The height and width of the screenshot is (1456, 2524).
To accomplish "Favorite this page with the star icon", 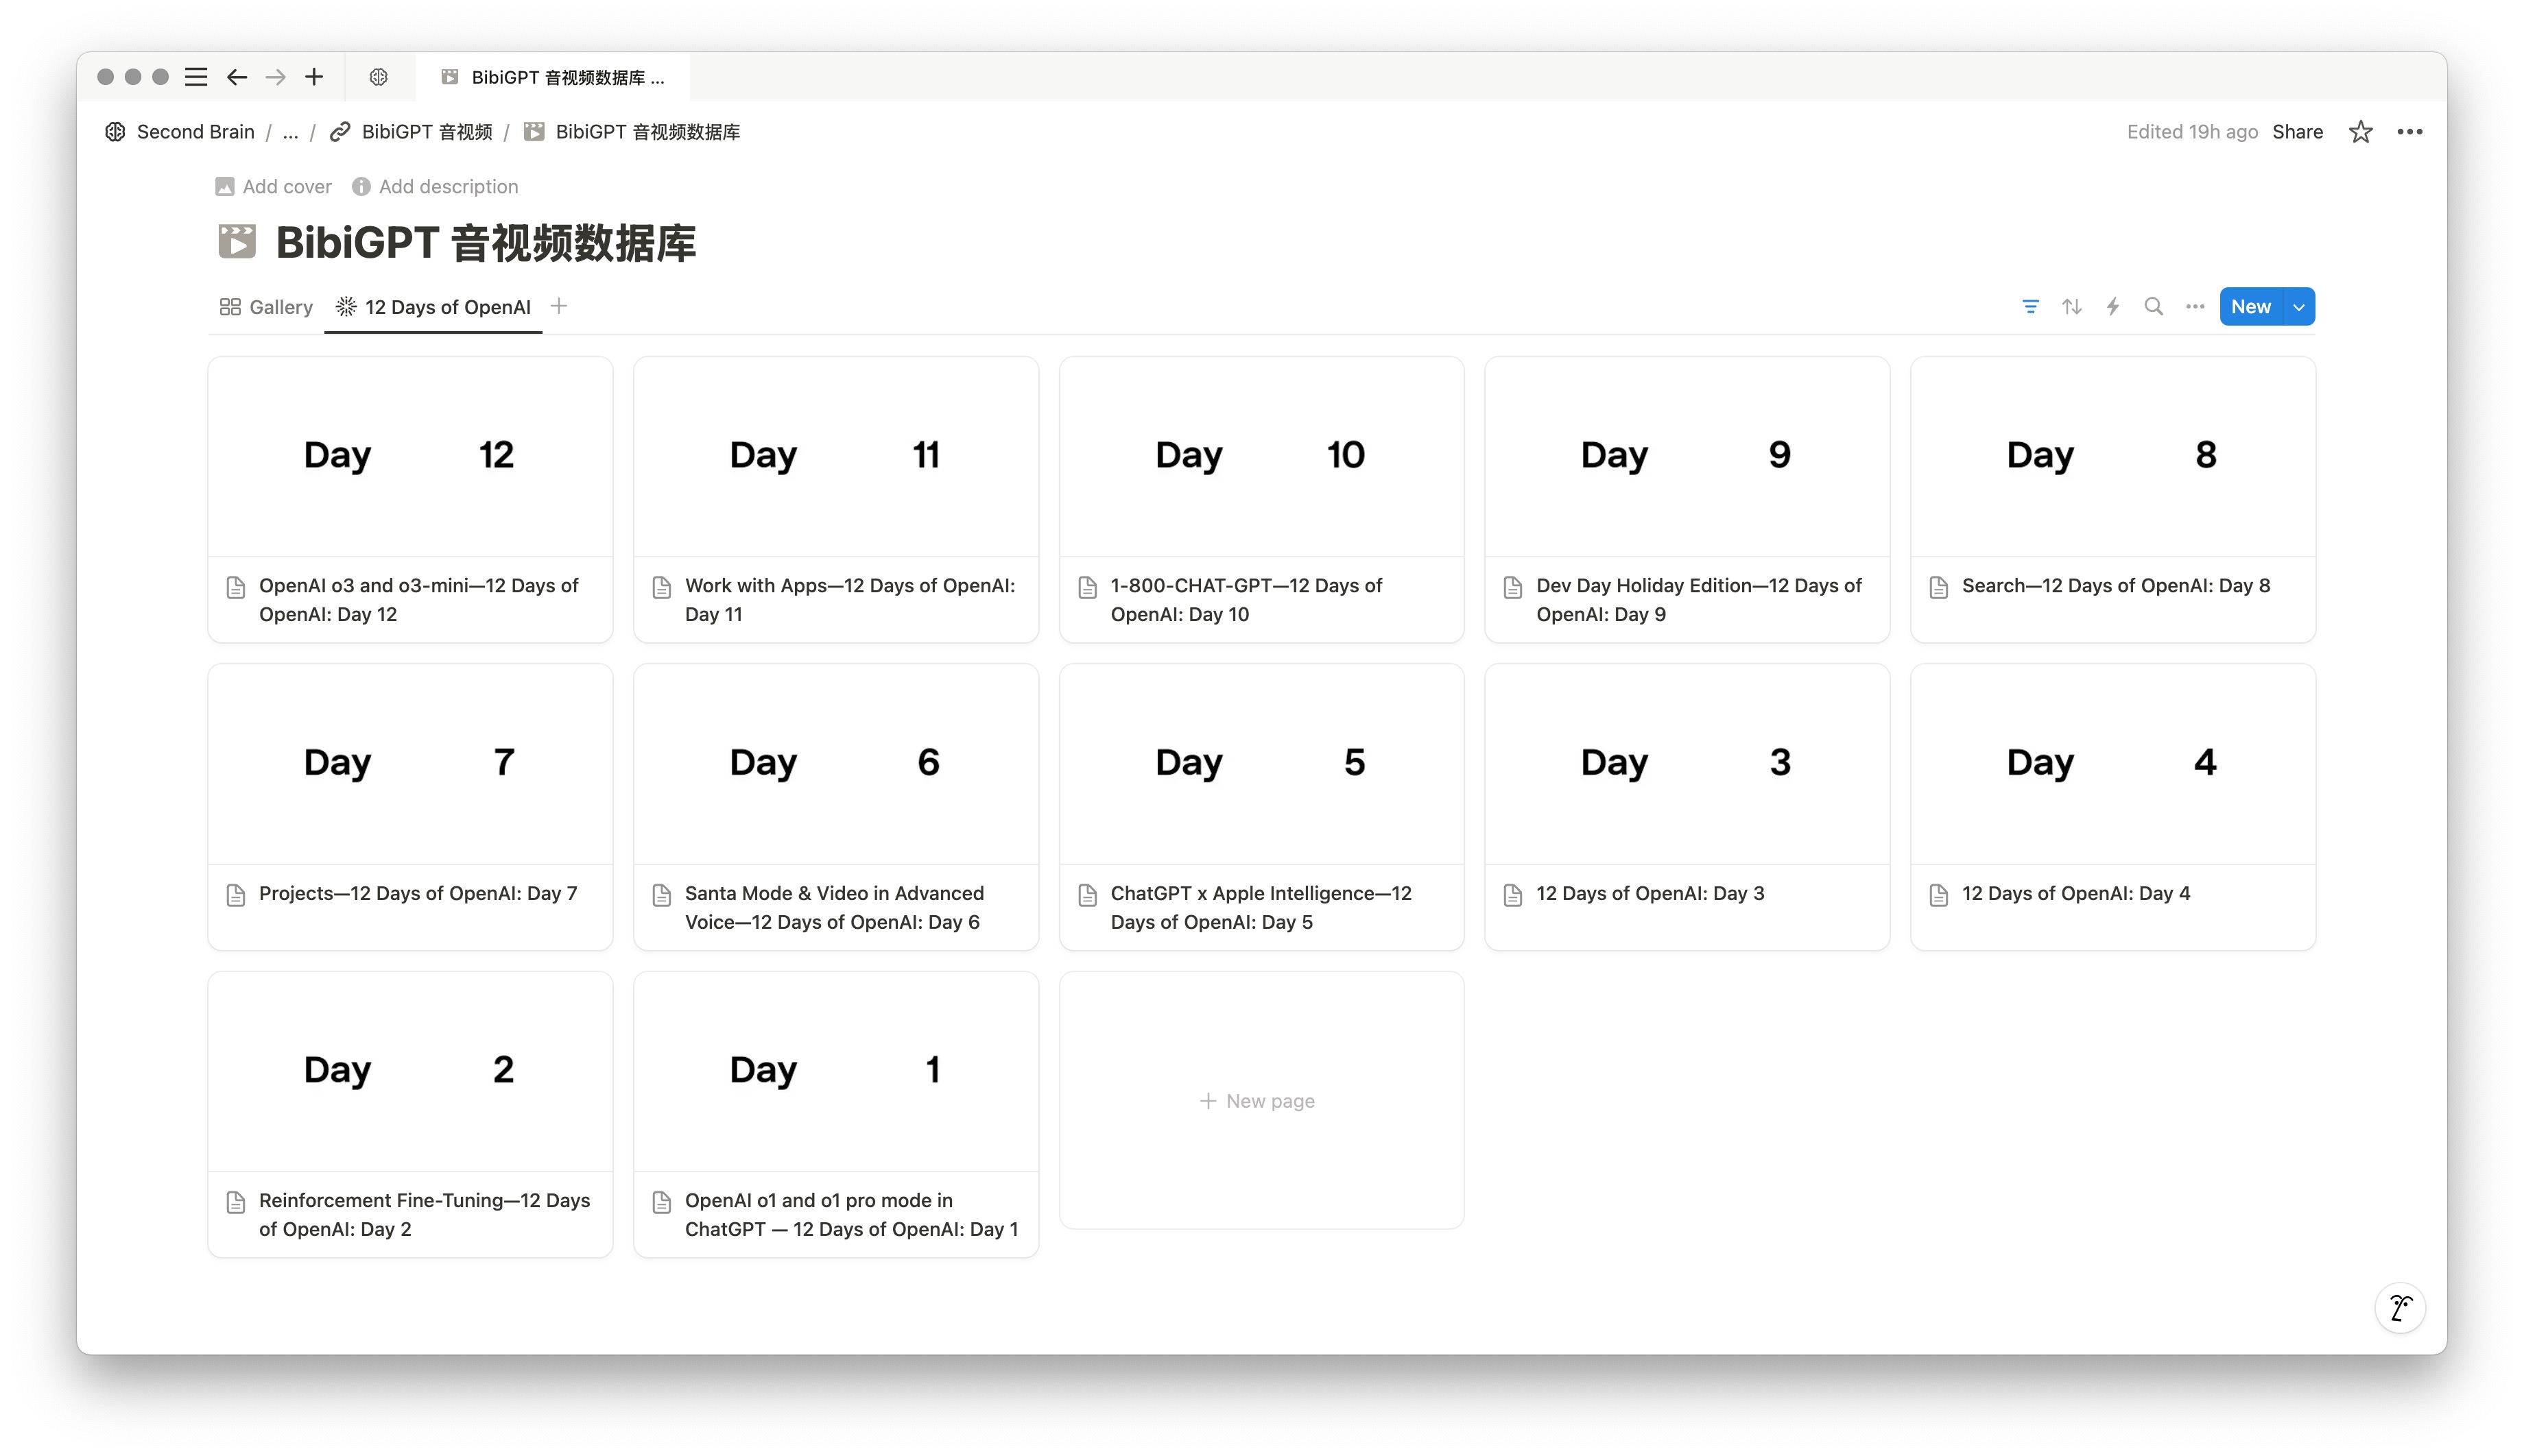I will pos(2360,132).
